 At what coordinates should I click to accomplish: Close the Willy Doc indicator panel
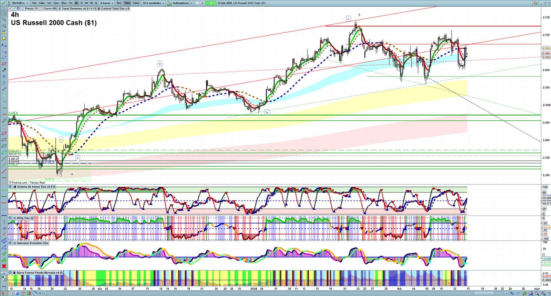click(10, 218)
